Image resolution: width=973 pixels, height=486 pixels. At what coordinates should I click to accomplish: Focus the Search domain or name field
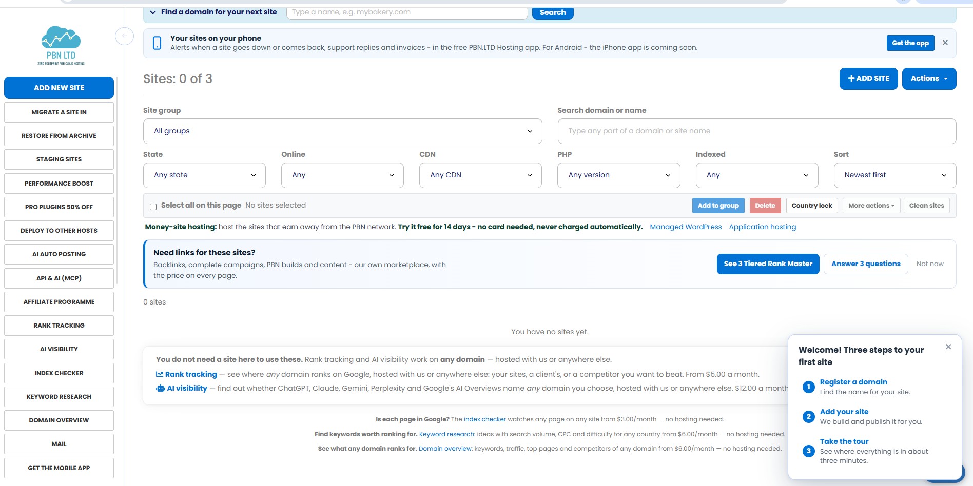click(x=756, y=131)
